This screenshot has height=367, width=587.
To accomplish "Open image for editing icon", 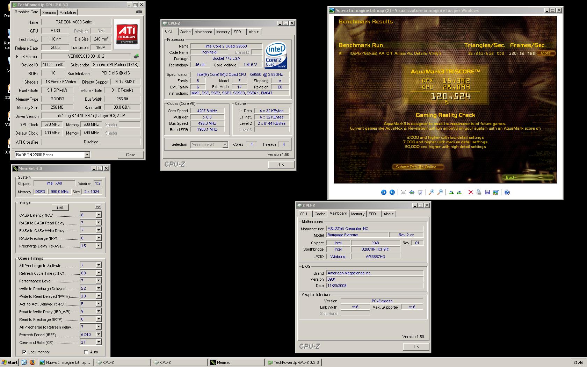I will click(496, 192).
